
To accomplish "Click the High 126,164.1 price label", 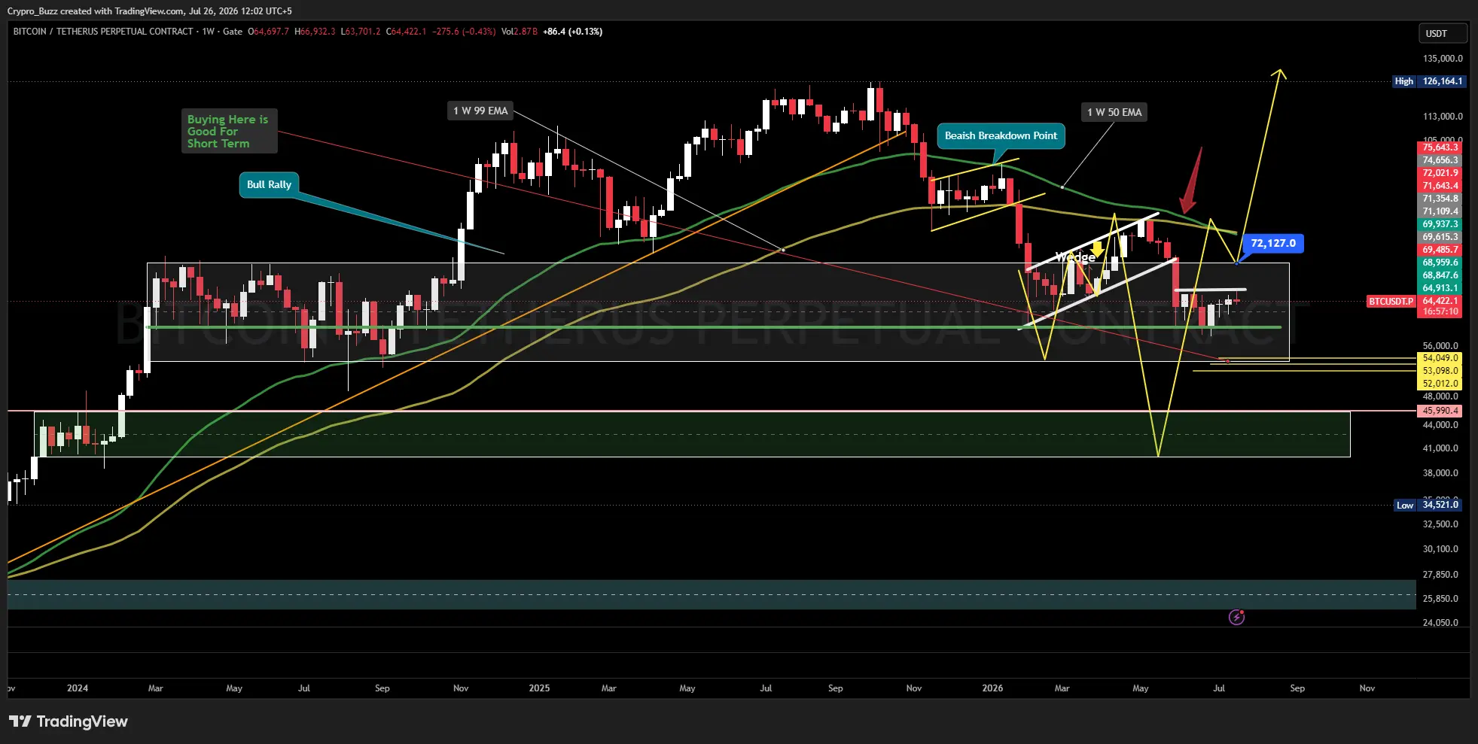I will click(x=1429, y=81).
